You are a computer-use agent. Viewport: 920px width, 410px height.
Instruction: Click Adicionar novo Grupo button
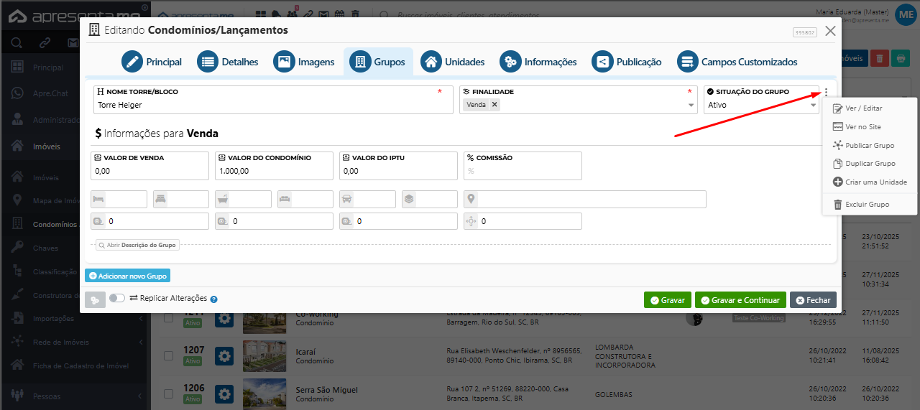click(128, 276)
